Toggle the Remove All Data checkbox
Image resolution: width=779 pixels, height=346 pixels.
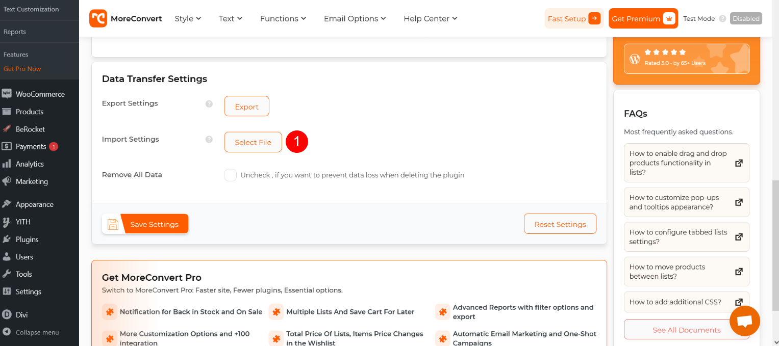[231, 175]
